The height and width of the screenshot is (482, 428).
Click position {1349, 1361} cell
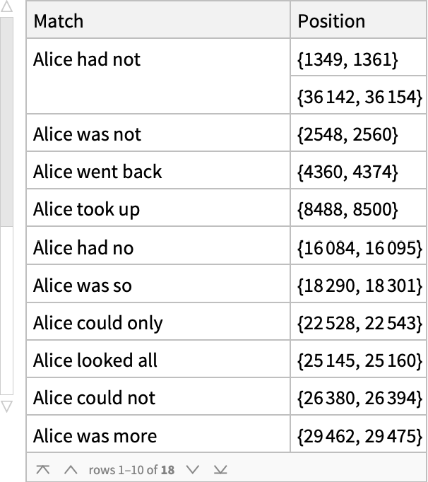pyautogui.click(x=347, y=59)
